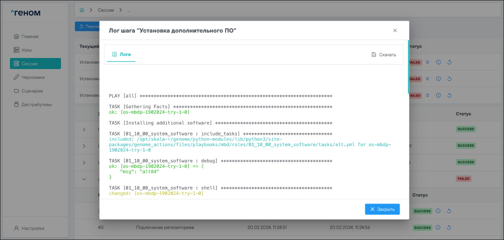Go to Узлы in the sidebar
Image resolution: width=504 pixels, height=240 pixels.
[x=26, y=50]
